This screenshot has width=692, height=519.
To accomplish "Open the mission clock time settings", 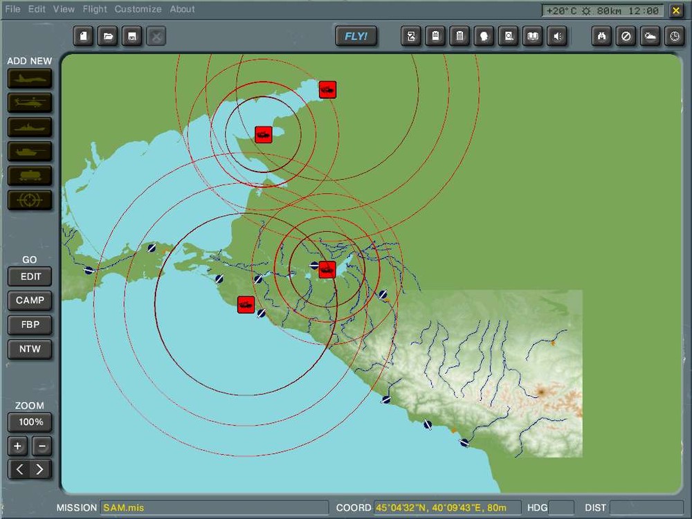I will 674,37.
